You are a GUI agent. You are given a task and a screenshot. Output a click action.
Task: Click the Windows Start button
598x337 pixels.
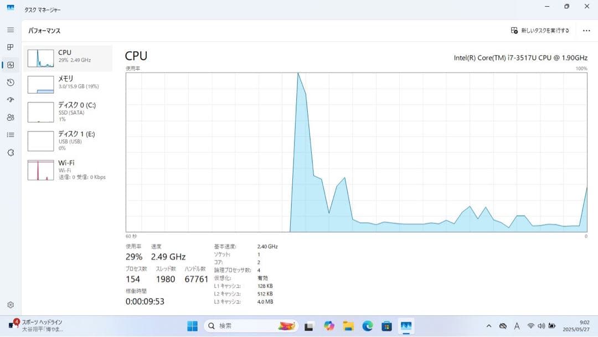[x=192, y=326]
